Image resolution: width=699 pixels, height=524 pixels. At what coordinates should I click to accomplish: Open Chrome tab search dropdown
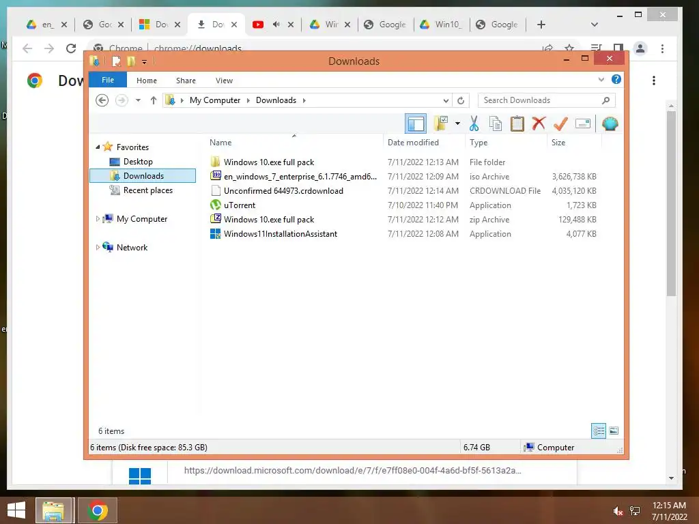pos(595,25)
